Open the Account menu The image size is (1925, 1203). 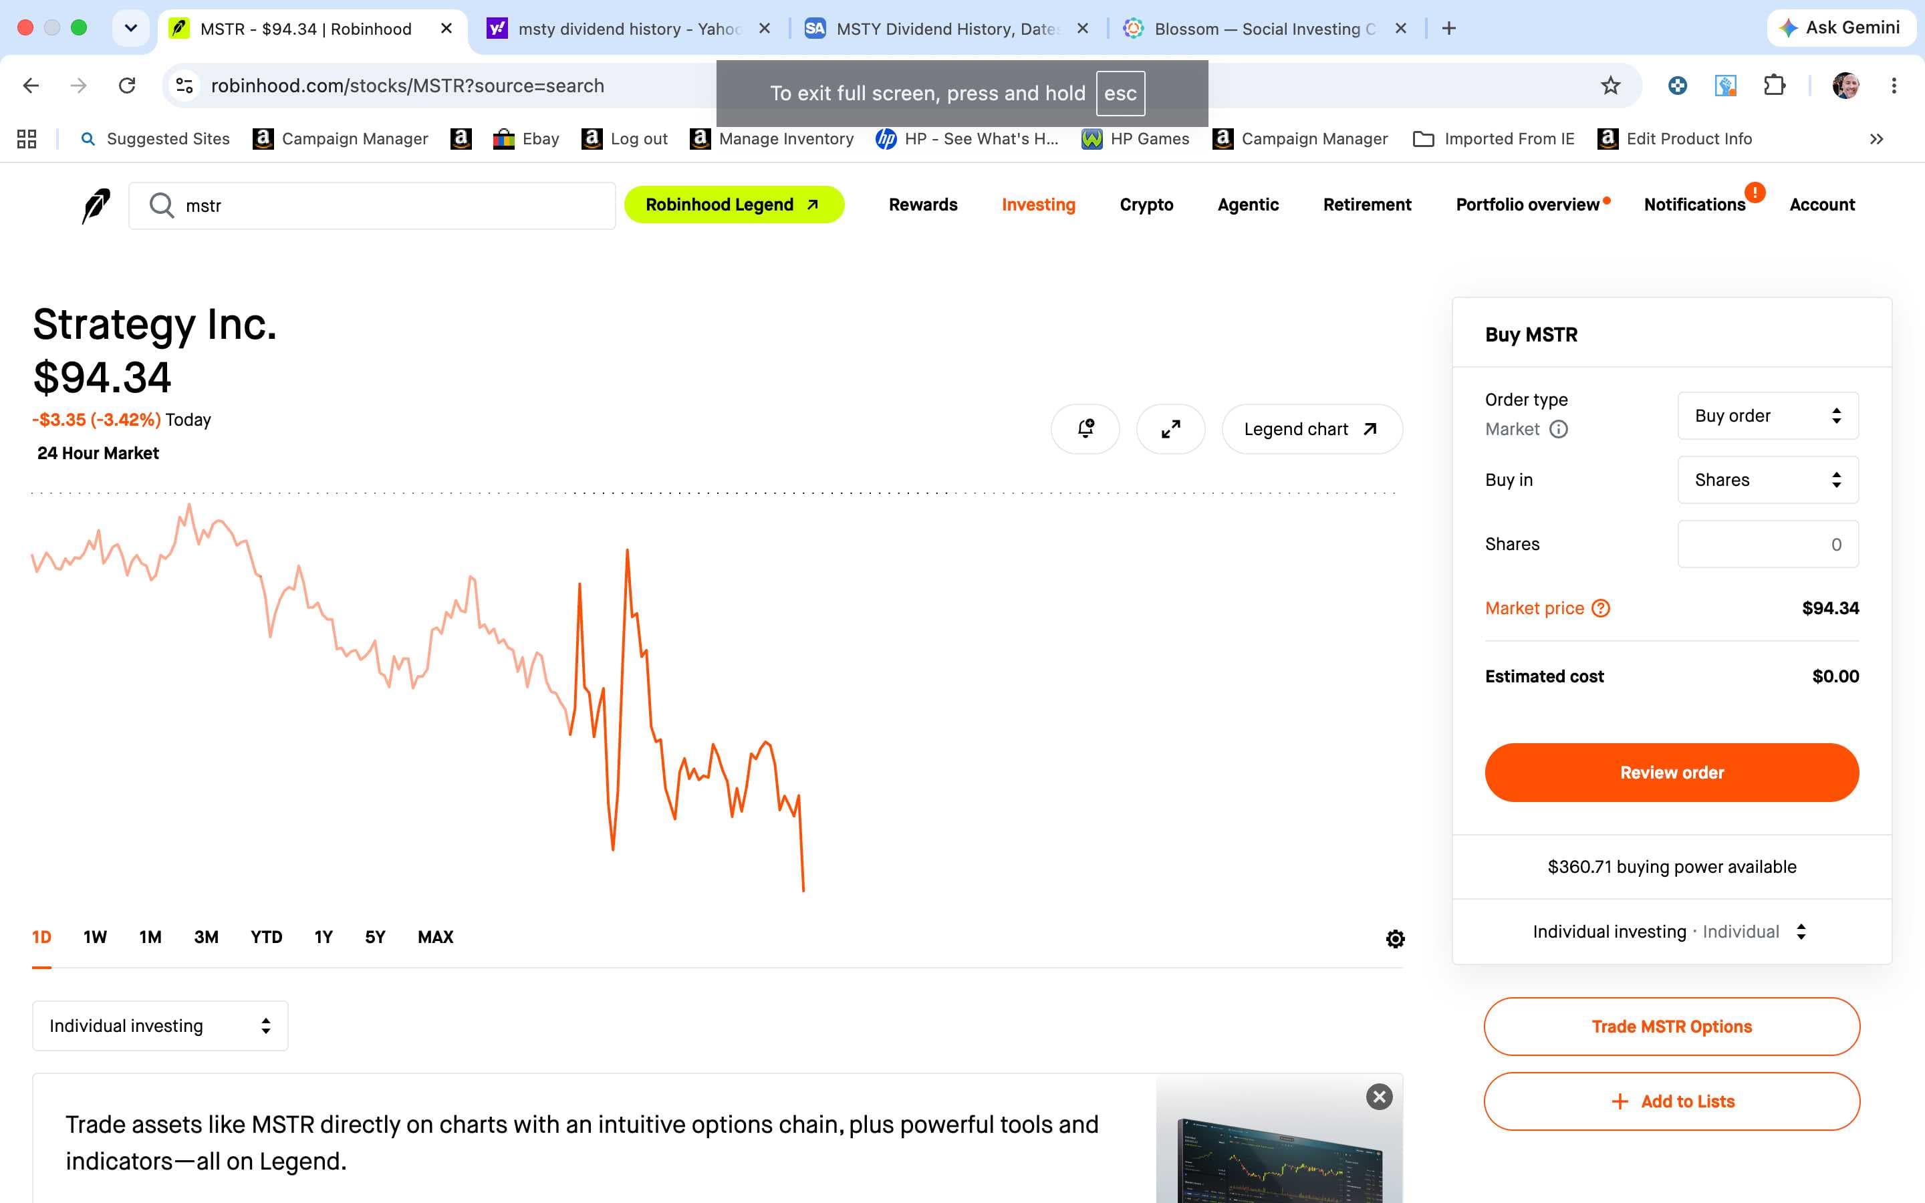click(x=1821, y=205)
